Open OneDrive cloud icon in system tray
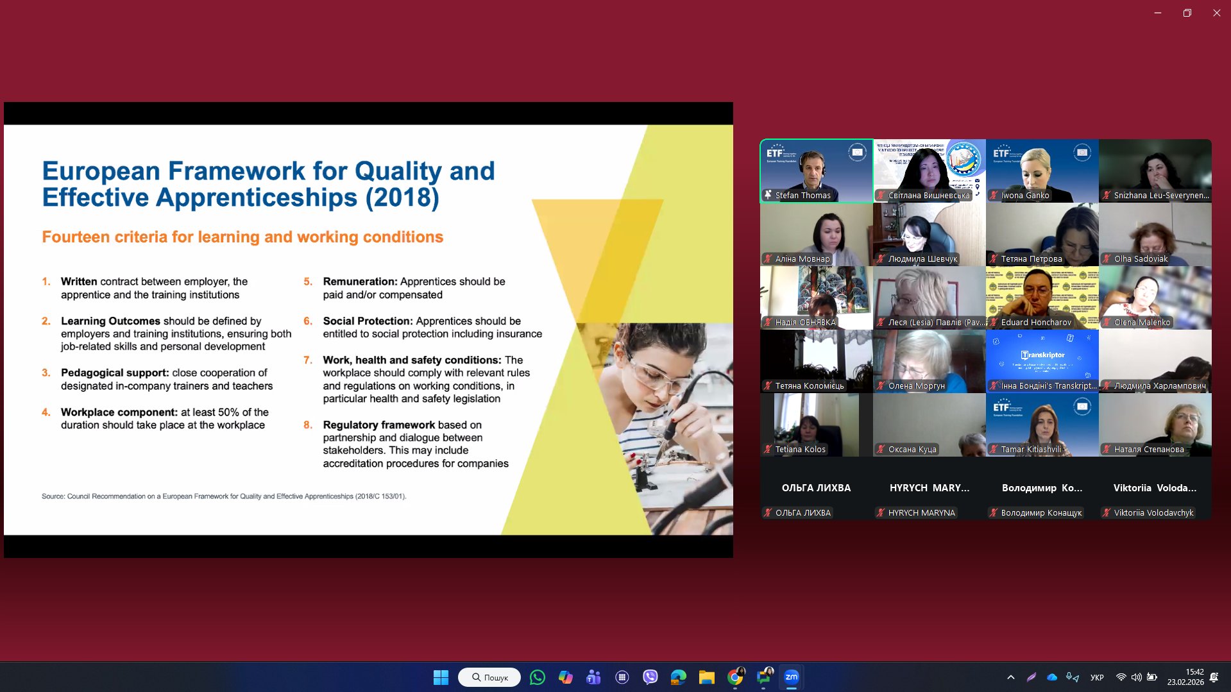Screen dimensions: 1231x692 pos(1052,677)
